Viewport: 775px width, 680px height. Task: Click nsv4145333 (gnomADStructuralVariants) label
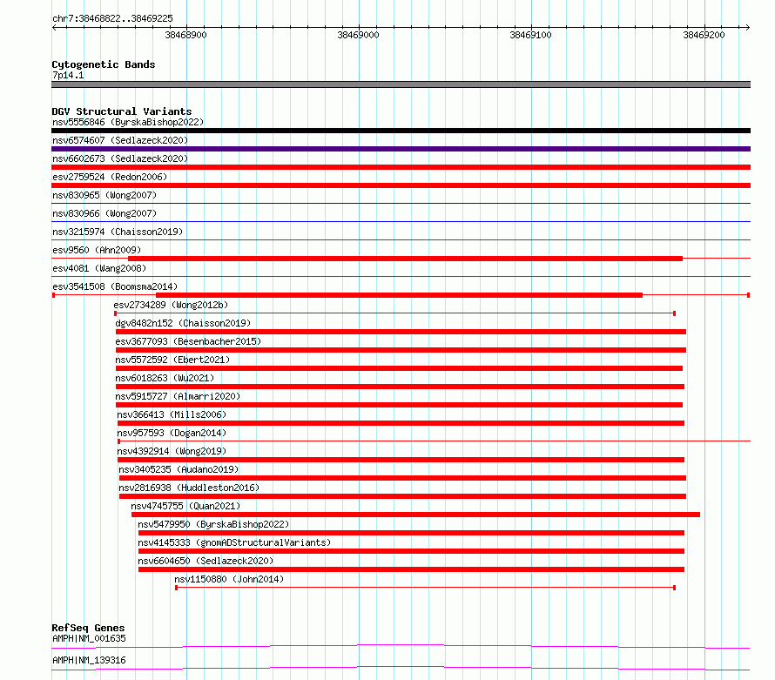pyautogui.click(x=234, y=542)
